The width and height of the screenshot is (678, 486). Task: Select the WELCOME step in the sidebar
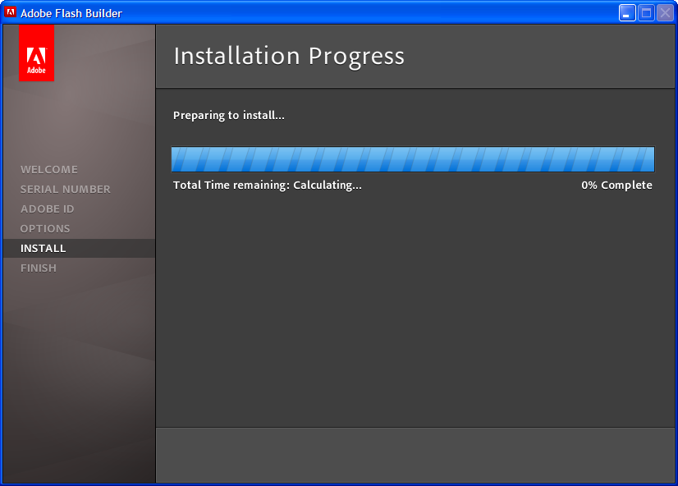tap(49, 169)
